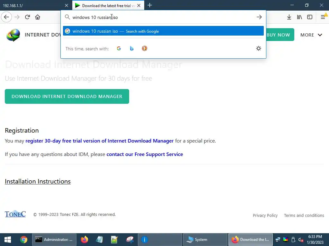The width and height of the screenshot is (329, 246).
Task: Expand the MORE dropdown menu
Action: click(311, 35)
